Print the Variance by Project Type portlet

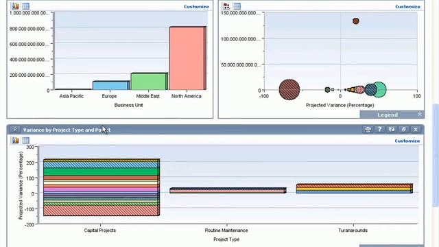pyautogui.click(x=368, y=130)
